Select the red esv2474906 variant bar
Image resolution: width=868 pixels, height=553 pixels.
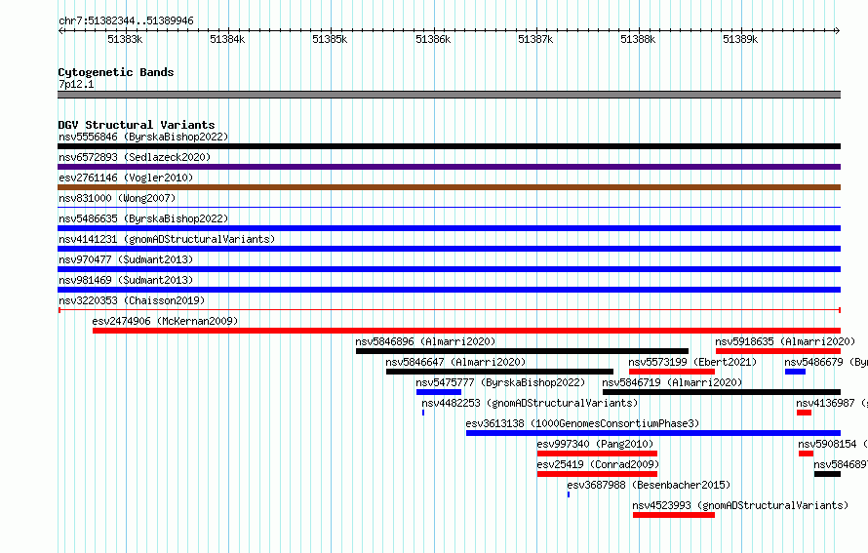click(x=466, y=331)
